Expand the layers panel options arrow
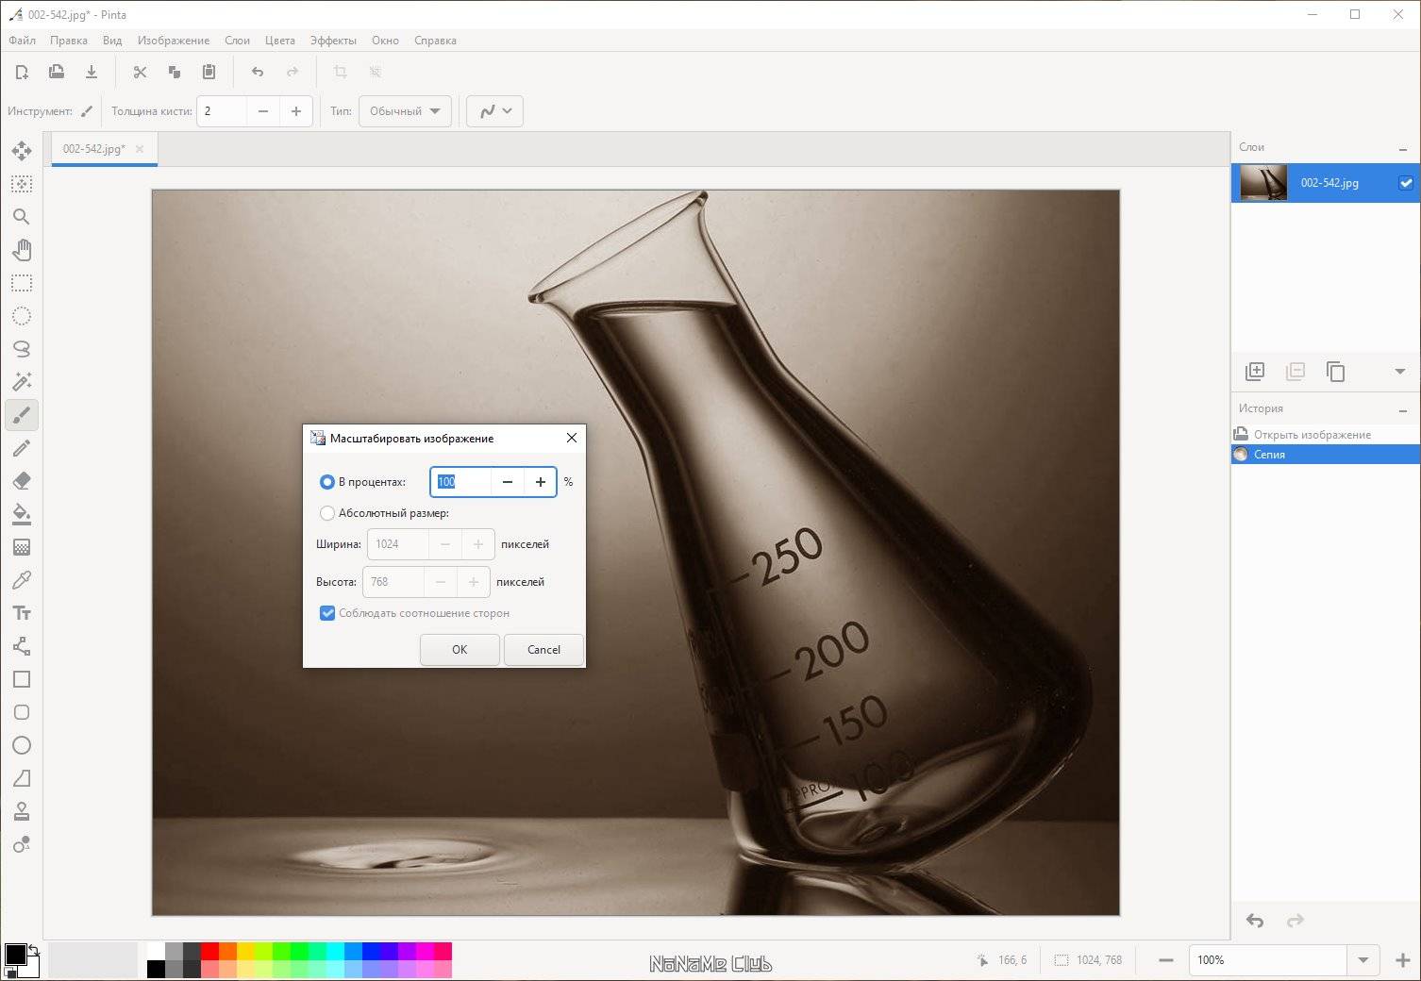Screen dimensions: 1421x981 (x=1400, y=372)
